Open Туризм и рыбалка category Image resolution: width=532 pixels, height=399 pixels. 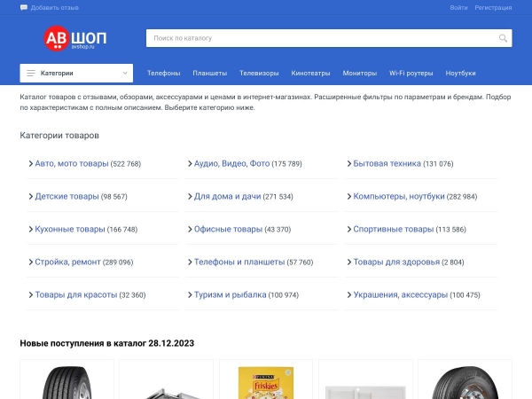pyautogui.click(x=230, y=295)
